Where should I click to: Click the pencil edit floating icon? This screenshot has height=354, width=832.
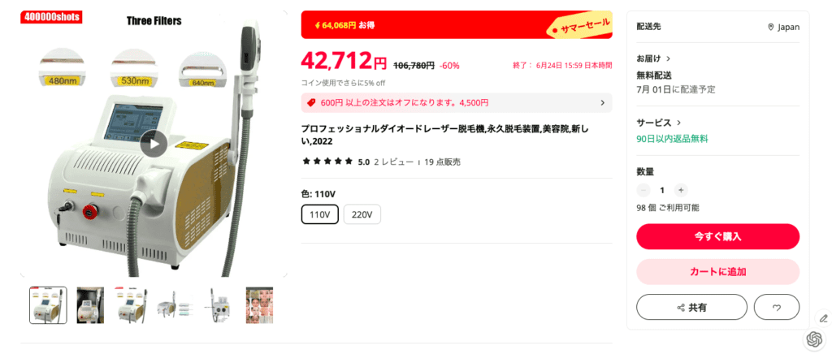click(823, 318)
